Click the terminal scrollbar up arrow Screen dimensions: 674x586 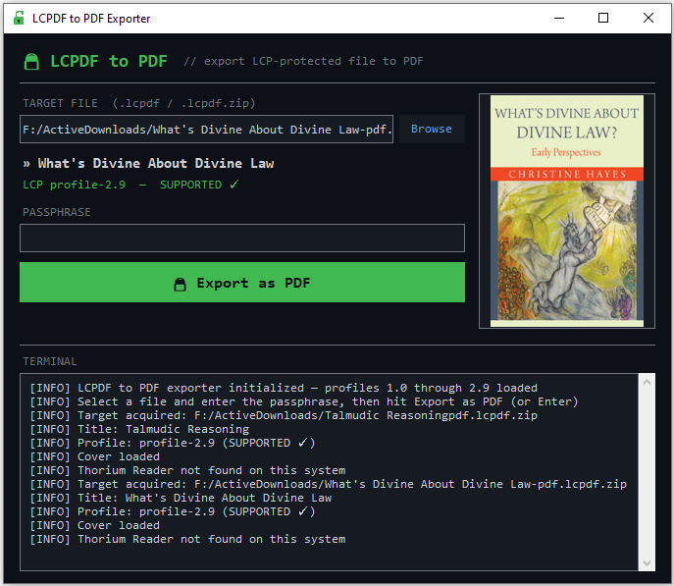(x=647, y=382)
